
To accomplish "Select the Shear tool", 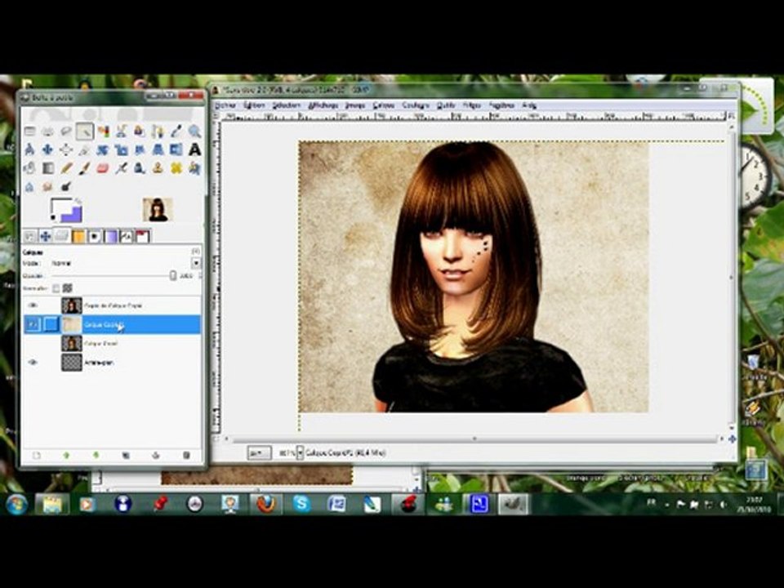I will (140, 149).
